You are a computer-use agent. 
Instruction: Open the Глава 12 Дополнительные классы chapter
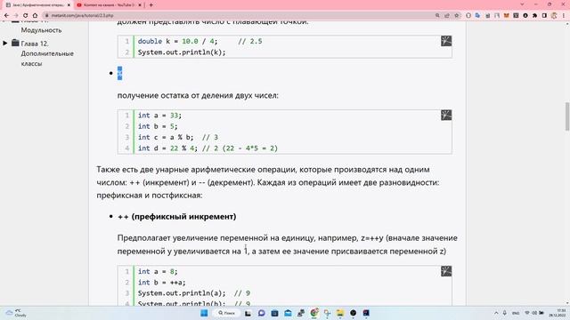pyautogui.click(x=47, y=53)
